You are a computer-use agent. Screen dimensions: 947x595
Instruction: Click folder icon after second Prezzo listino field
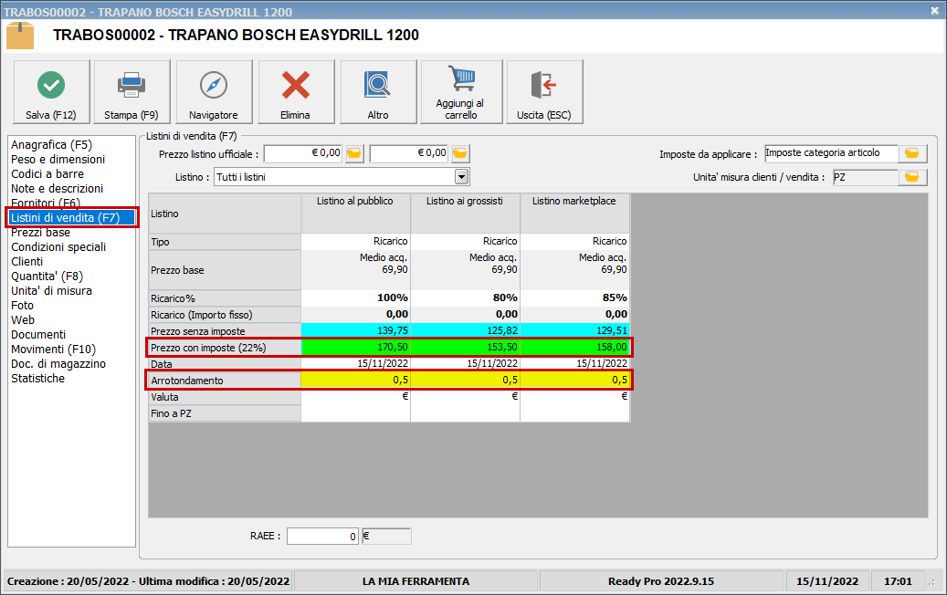coord(460,153)
